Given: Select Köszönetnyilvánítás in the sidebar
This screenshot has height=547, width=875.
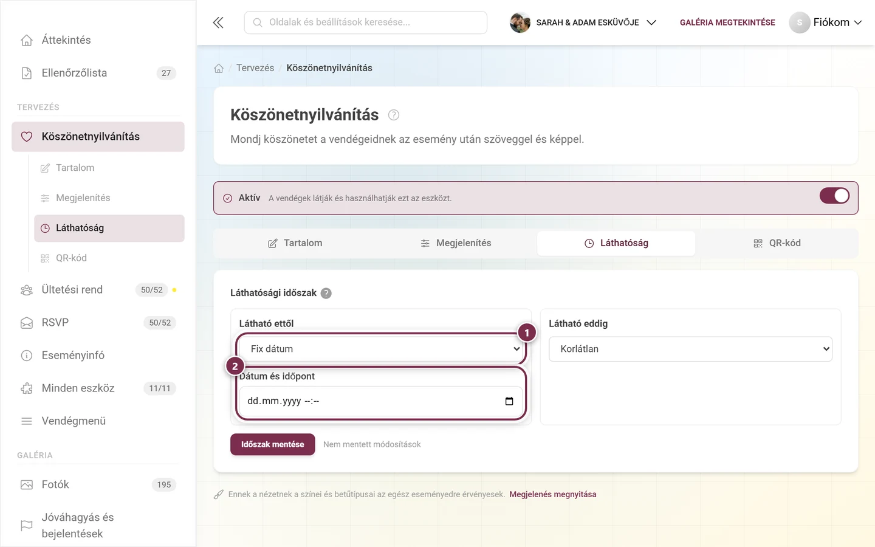Looking at the screenshot, I should click(x=98, y=137).
